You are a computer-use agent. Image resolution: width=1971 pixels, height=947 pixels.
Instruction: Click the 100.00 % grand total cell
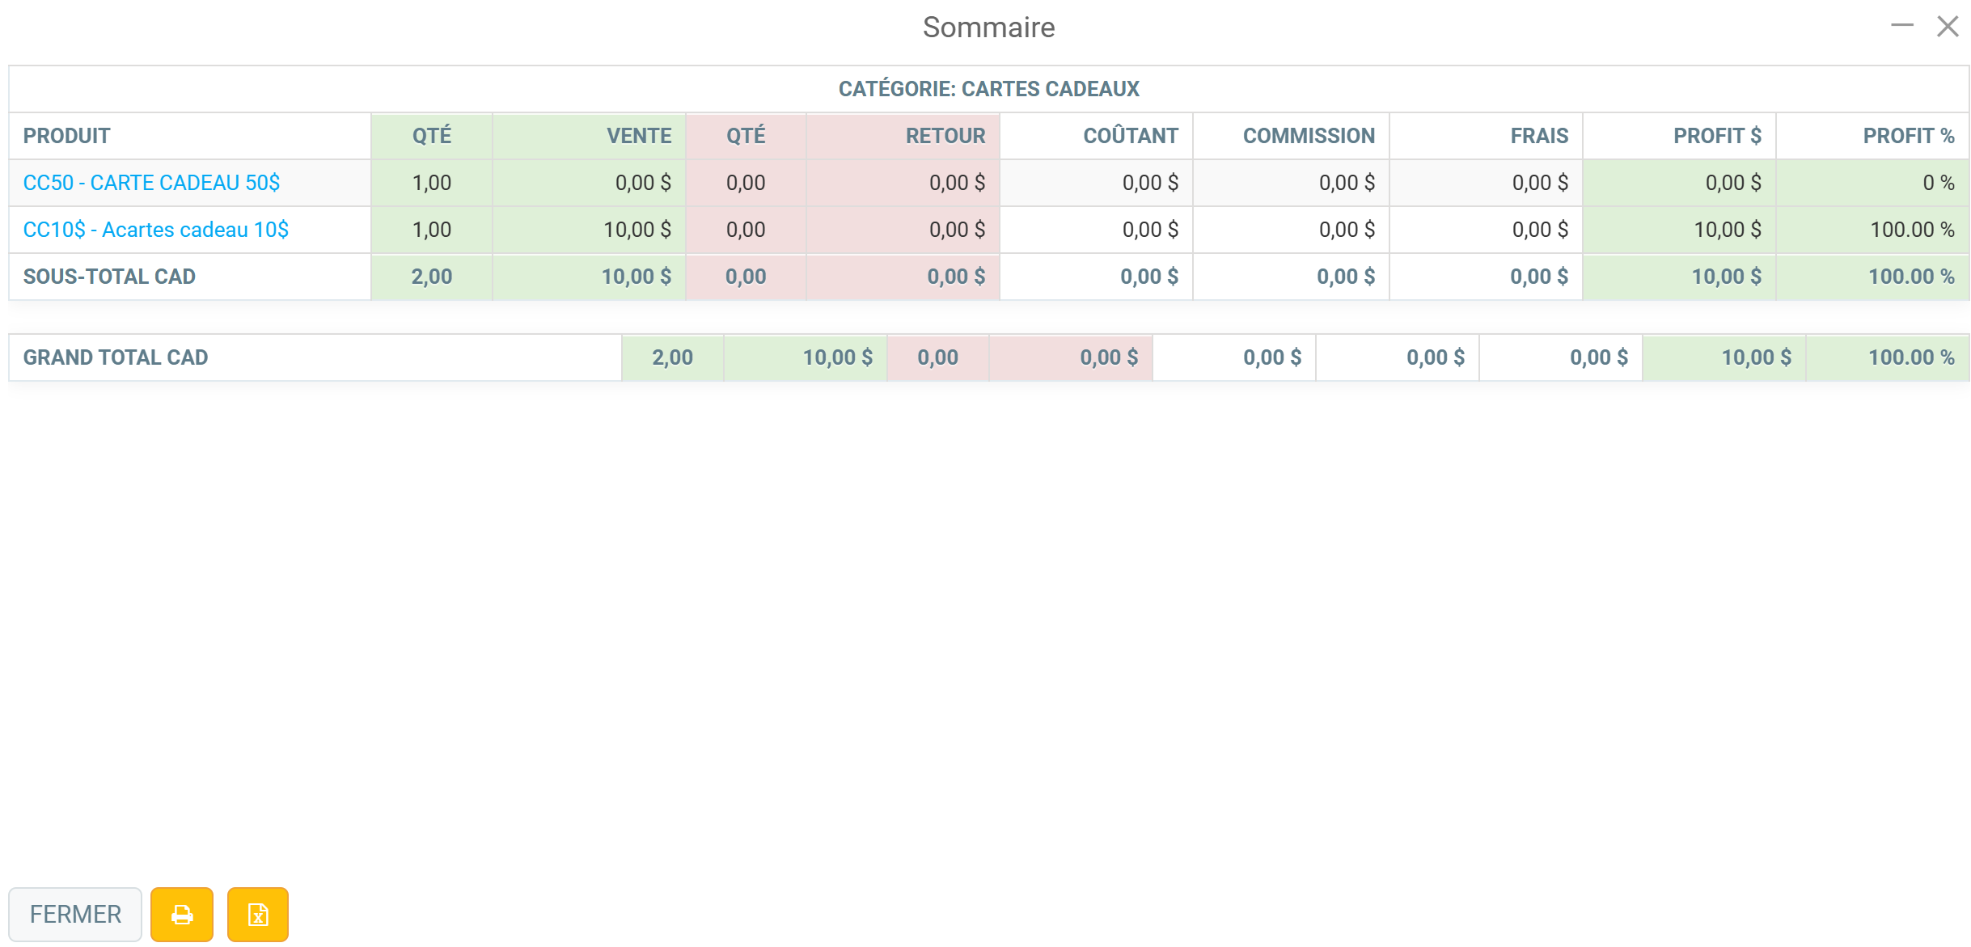[1910, 357]
